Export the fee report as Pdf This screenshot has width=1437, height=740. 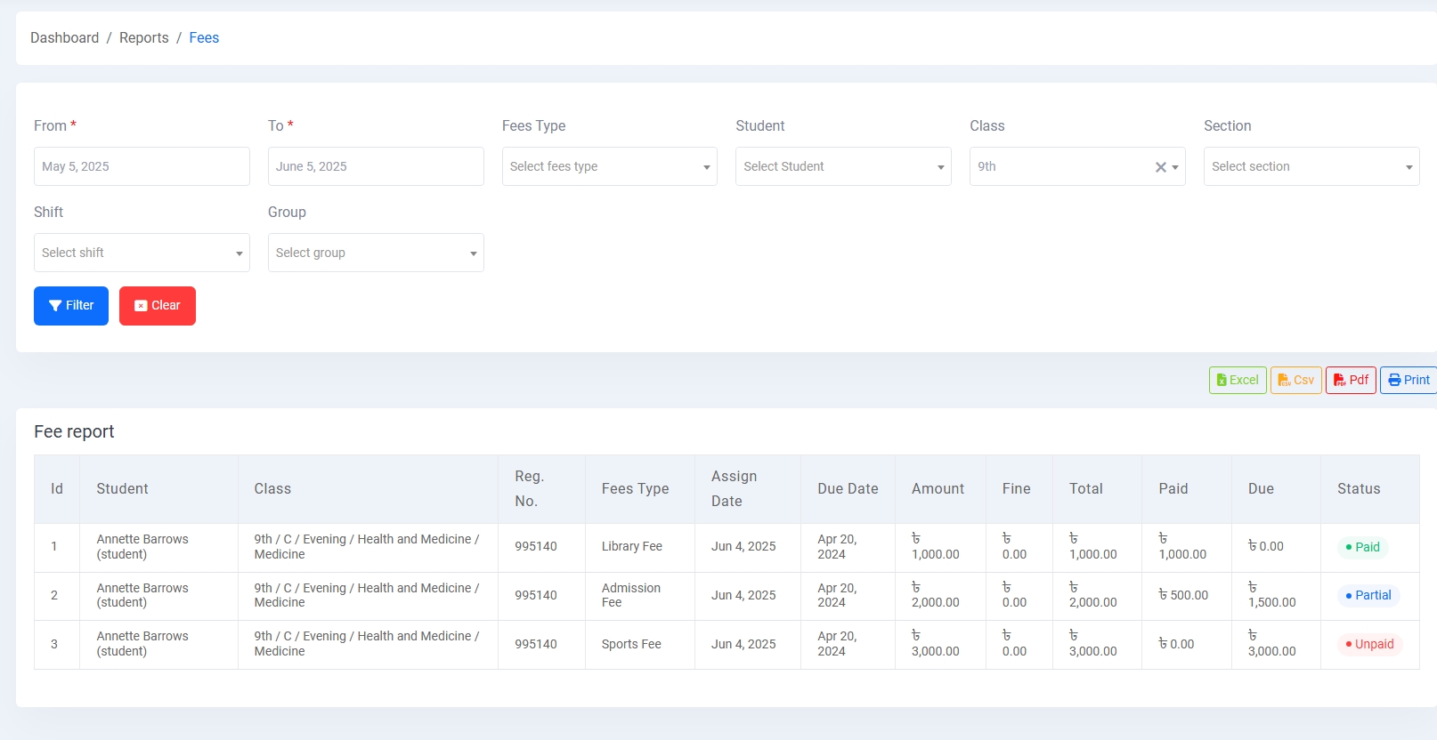point(1351,380)
